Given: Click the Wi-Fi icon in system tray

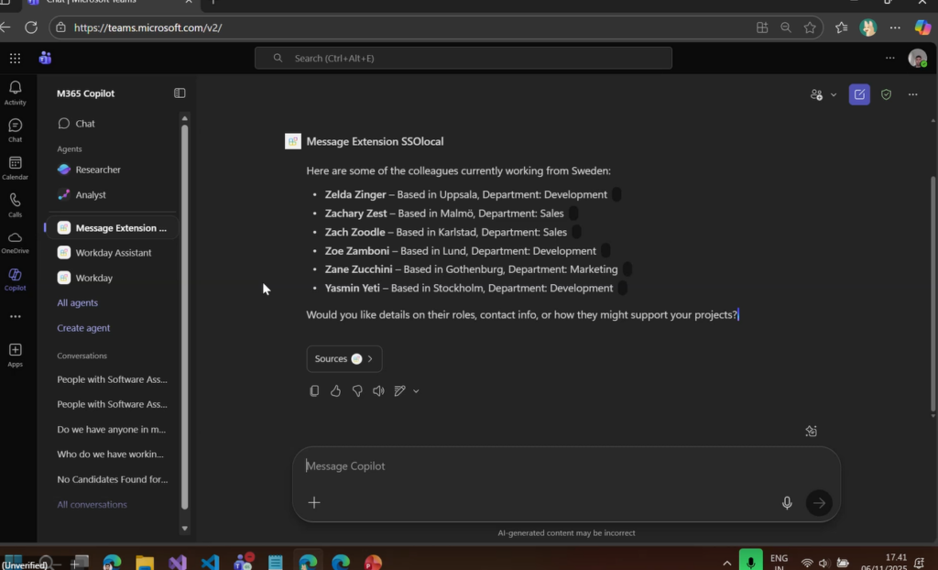Looking at the screenshot, I should point(807,563).
